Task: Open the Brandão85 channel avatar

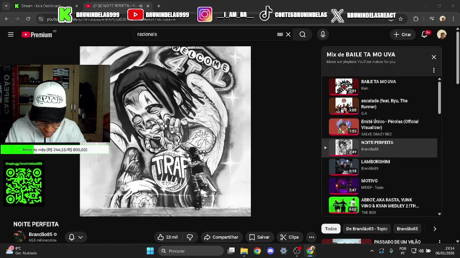Action: (19, 237)
